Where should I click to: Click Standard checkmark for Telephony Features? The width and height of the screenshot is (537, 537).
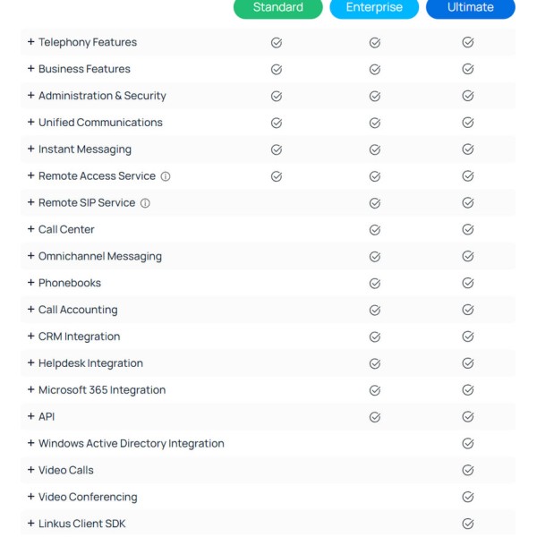[x=277, y=43]
